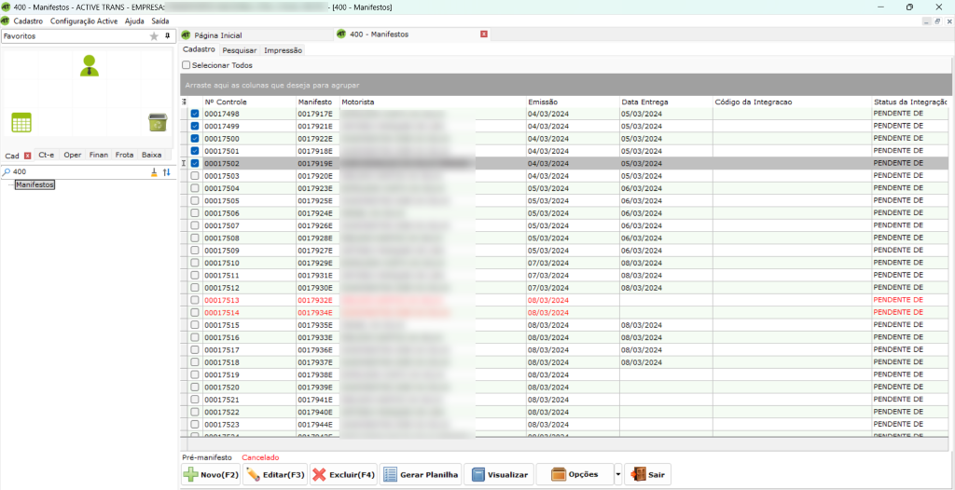This screenshot has height=490, width=955.
Task: Click the recycle bin icon in Favoritos
Action: pyautogui.click(x=157, y=122)
